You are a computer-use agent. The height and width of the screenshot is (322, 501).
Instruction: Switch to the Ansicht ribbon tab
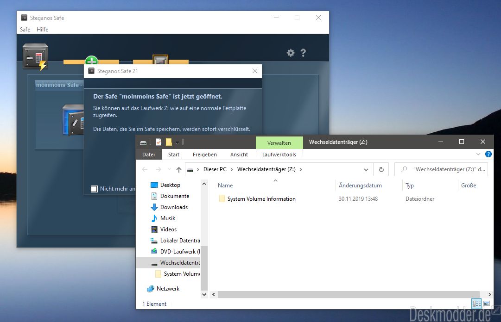click(239, 155)
